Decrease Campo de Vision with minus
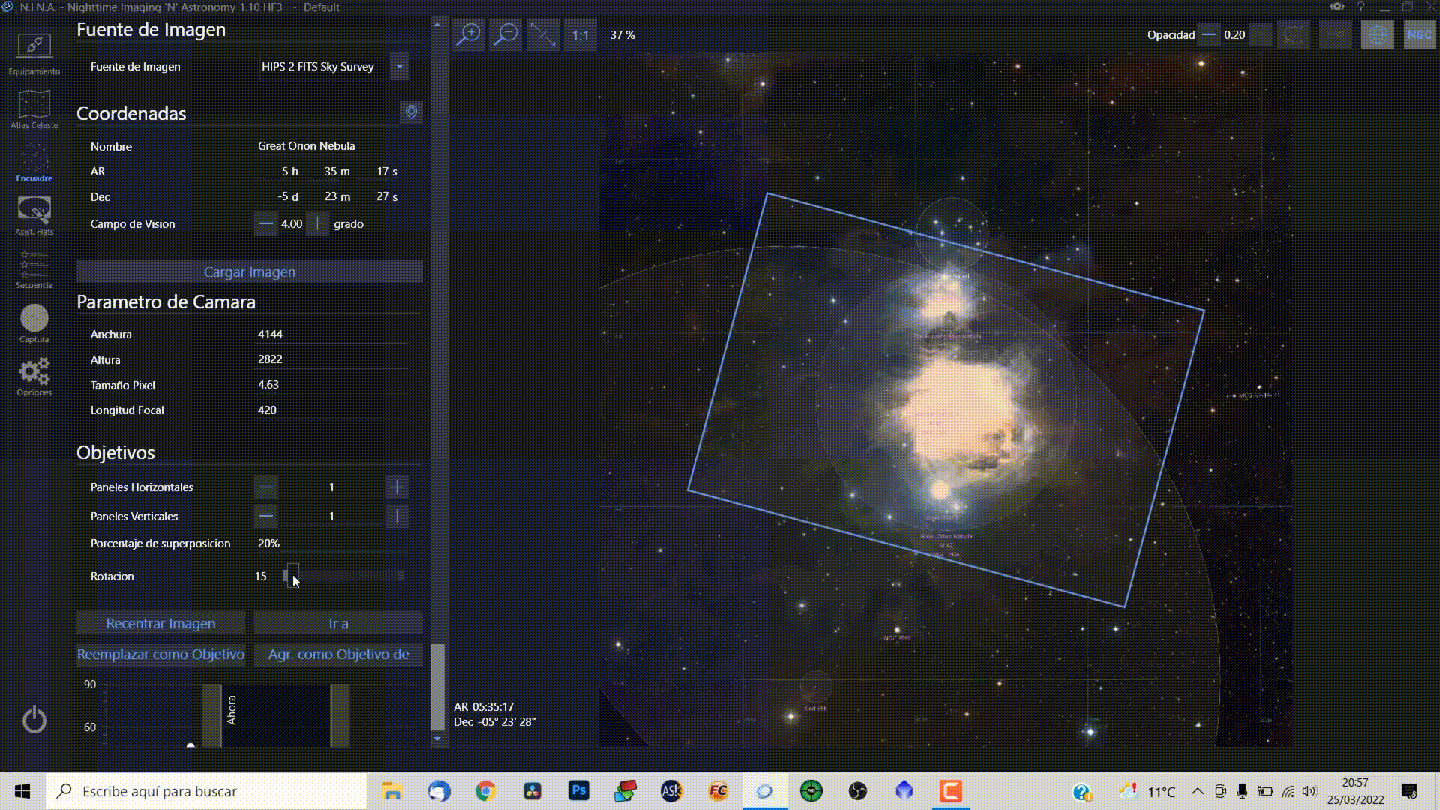Screen dimensions: 1440x810 tap(265, 224)
